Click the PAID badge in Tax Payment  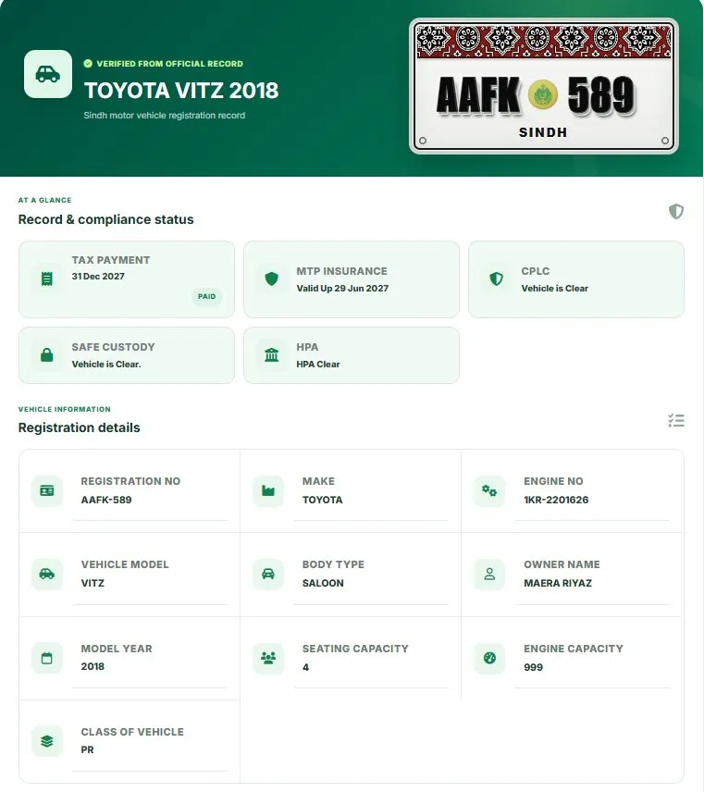(x=206, y=296)
